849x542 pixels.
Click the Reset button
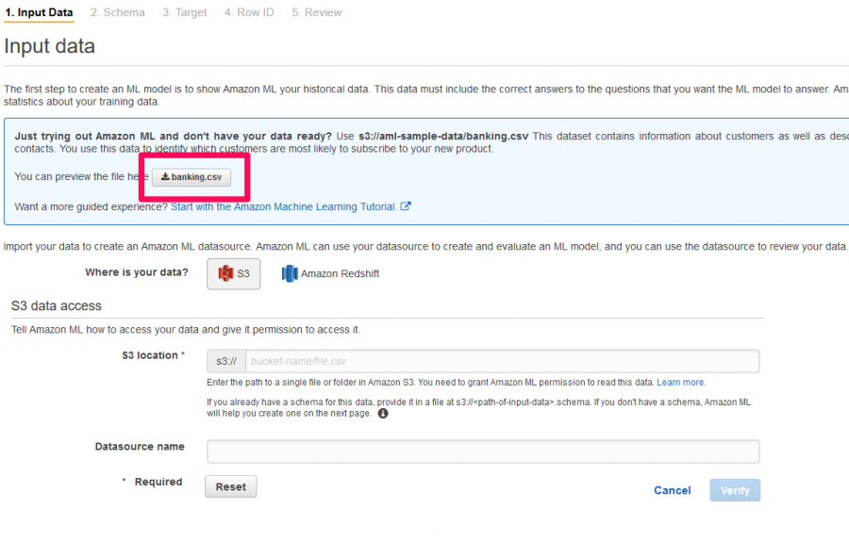(x=231, y=486)
